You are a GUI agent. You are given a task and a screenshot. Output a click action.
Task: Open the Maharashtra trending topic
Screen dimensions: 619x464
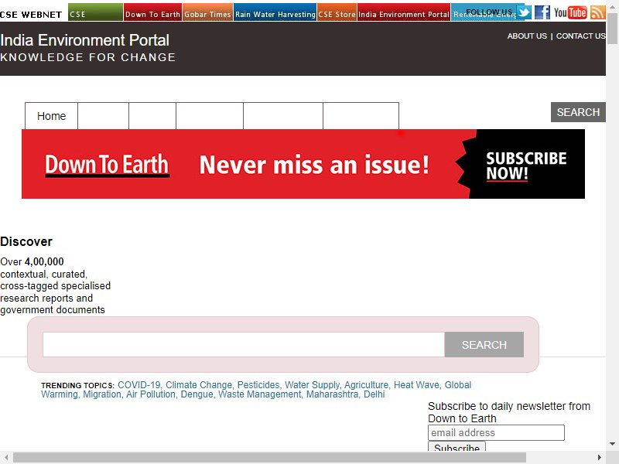point(333,394)
